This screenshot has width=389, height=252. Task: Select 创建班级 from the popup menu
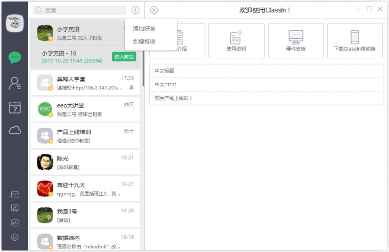(x=144, y=41)
